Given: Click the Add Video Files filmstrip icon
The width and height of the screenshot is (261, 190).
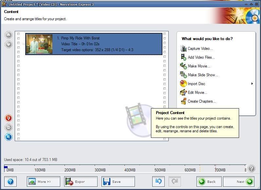Looking at the screenshot, I should tap(183, 57).
